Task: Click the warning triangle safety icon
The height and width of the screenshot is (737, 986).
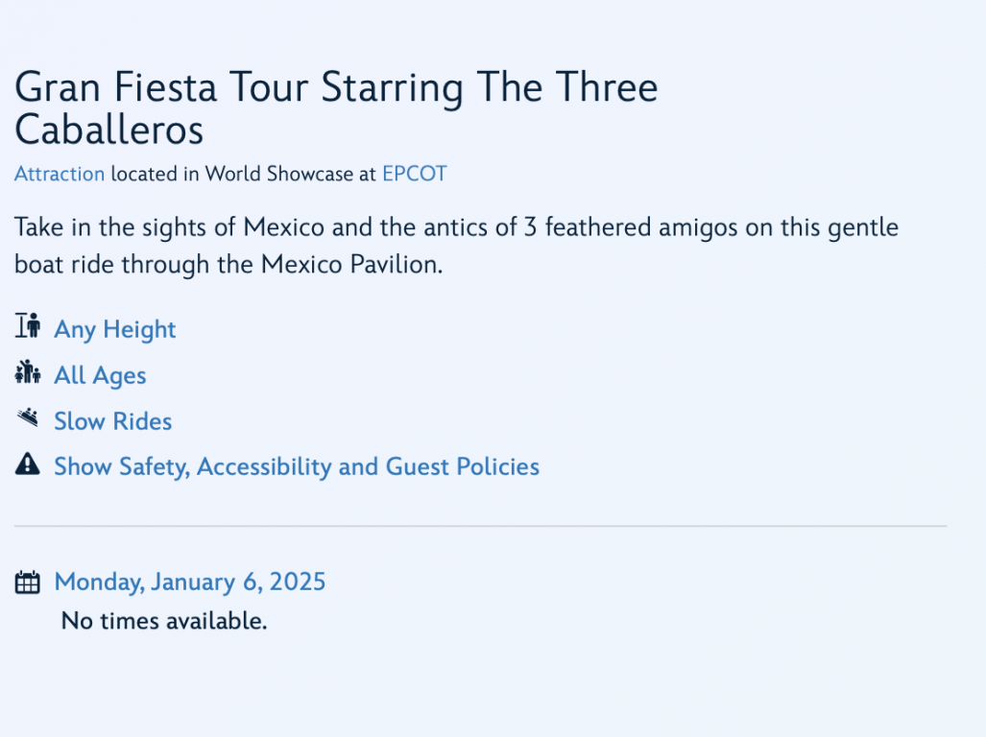Action: (x=28, y=464)
